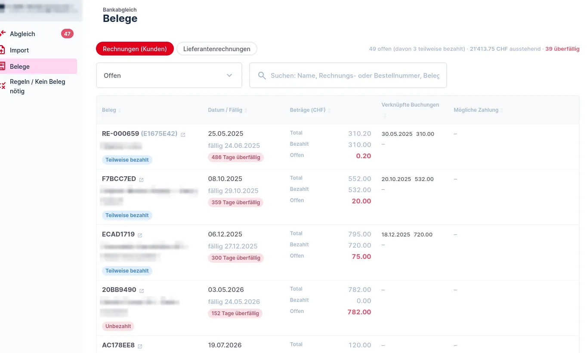Click the magnifier icon in the search box
Image resolution: width=587 pixels, height=353 pixels.
(x=262, y=75)
